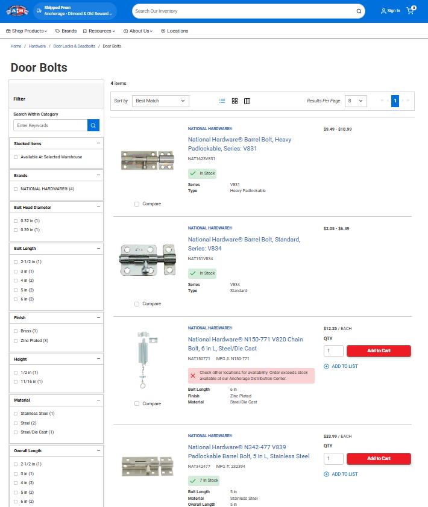The image size is (428, 507).
Task: Collapse the Material filter section
Action: pyautogui.click(x=98, y=400)
